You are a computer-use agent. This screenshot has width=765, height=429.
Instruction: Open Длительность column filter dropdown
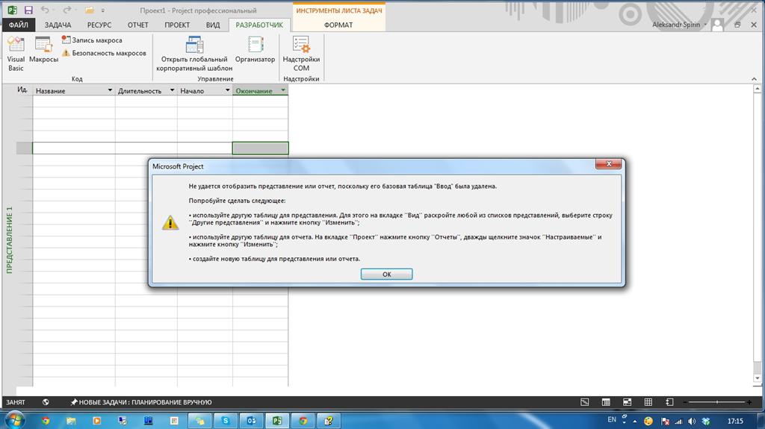point(172,90)
